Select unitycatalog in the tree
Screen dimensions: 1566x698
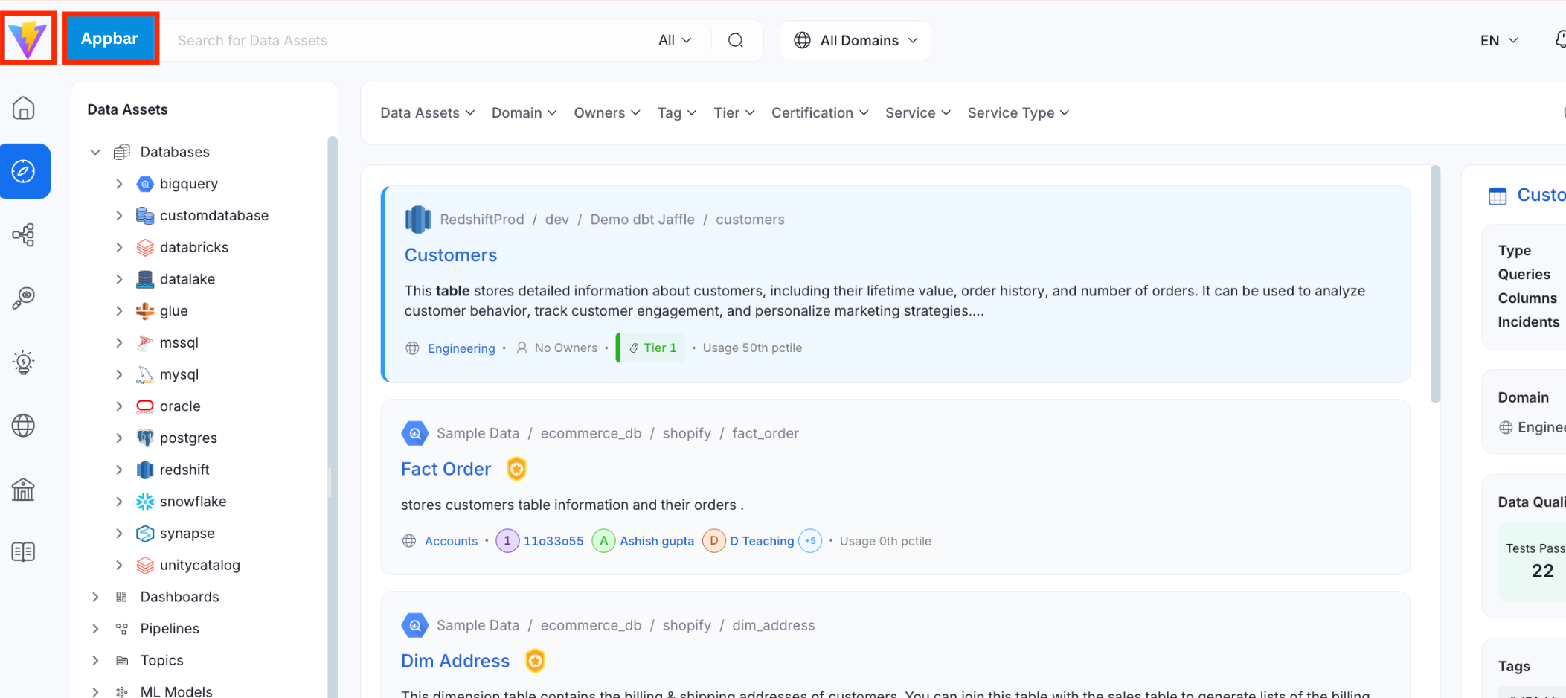pos(200,566)
